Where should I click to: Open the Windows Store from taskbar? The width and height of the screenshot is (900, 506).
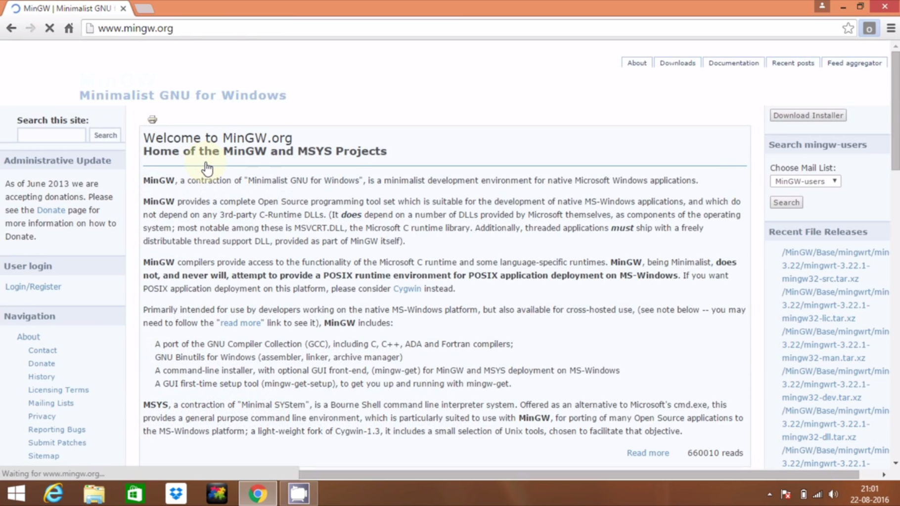pos(135,493)
